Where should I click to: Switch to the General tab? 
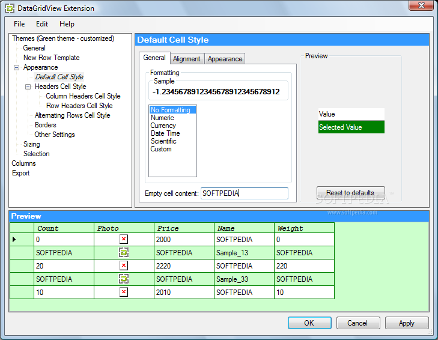pyautogui.click(x=154, y=58)
